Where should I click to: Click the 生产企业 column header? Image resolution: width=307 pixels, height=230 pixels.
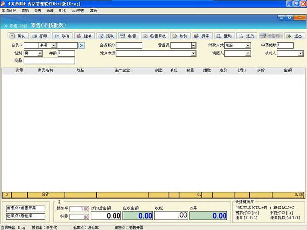click(x=122, y=70)
